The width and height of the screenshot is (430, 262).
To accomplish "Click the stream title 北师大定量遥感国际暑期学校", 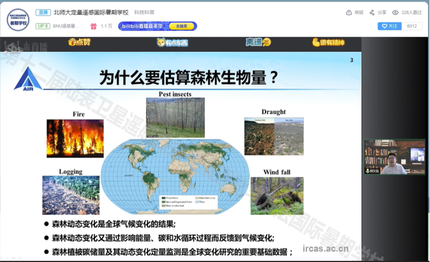I will 91,12.
